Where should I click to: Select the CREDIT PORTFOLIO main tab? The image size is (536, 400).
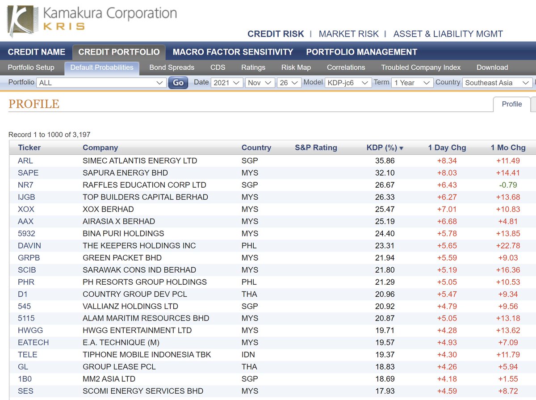(x=119, y=52)
